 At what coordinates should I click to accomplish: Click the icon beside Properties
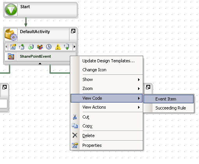point(75,145)
